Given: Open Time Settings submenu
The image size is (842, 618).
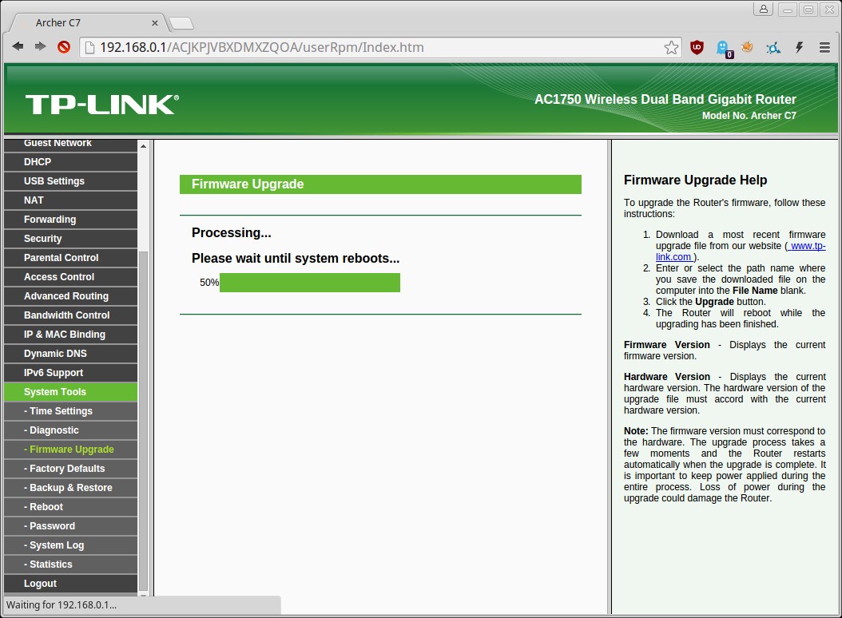Looking at the screenshot, I should coord(71,410).
